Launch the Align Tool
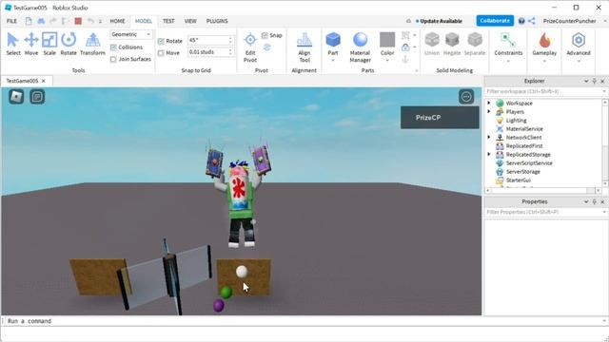Screen dimensions: 609x342 pyautogui.click(x=304, y=47)
